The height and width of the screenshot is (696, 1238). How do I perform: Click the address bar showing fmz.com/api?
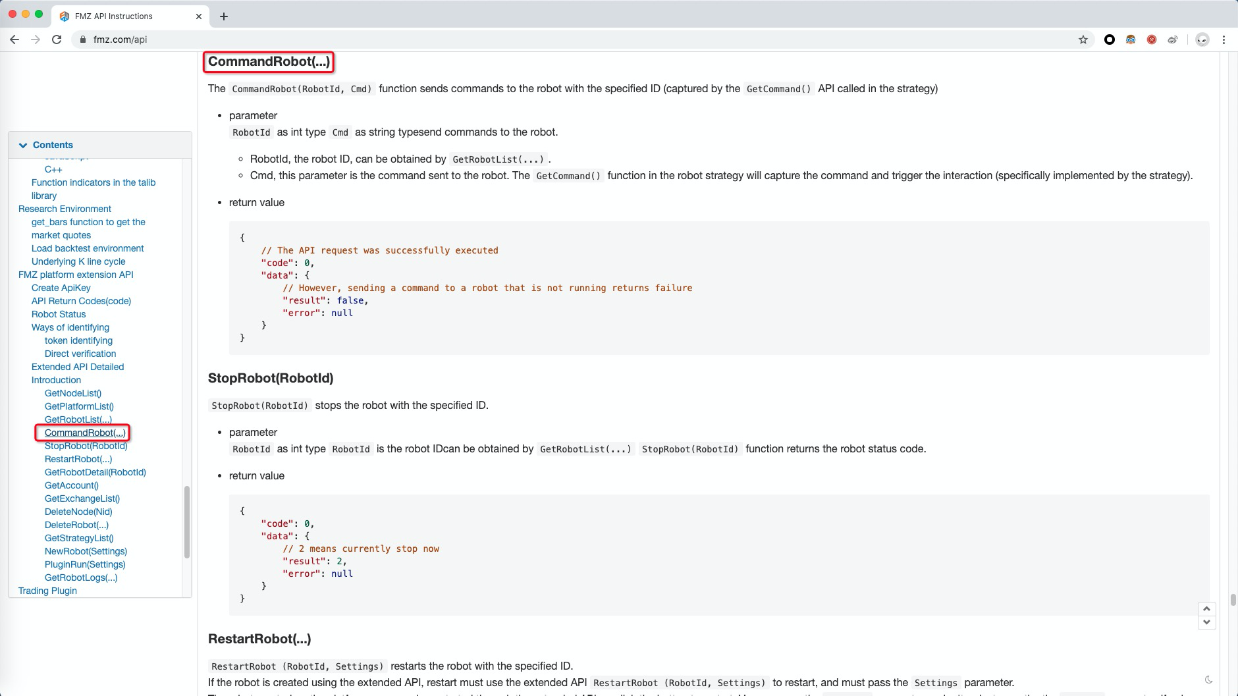coord(120,40)
